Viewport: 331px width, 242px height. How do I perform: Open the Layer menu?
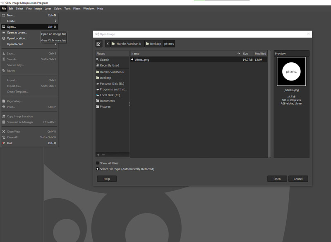pyautogui.click(x=48, y=9)
